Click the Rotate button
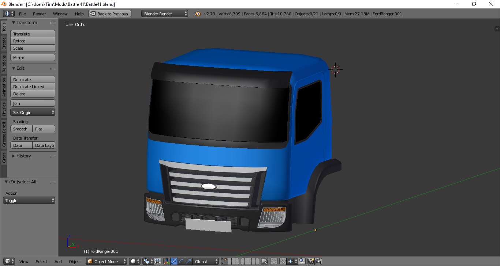Viewport: 500px width, 266px height. 33,41
